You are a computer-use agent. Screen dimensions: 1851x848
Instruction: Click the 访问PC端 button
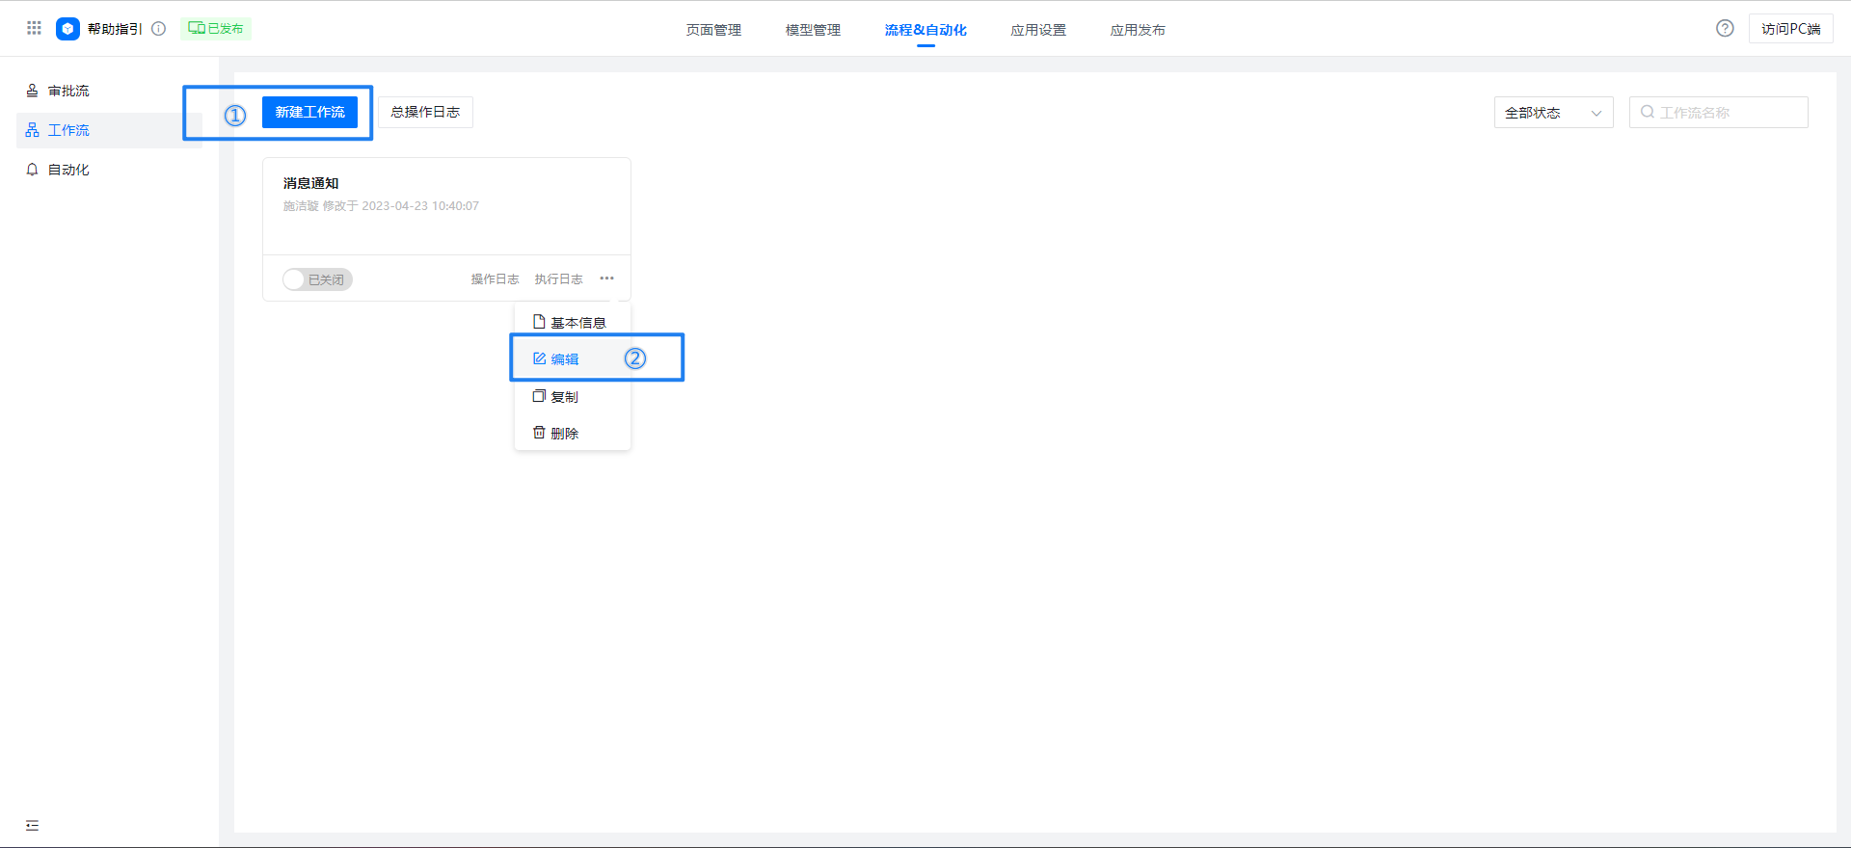(x=1790, y=29)
